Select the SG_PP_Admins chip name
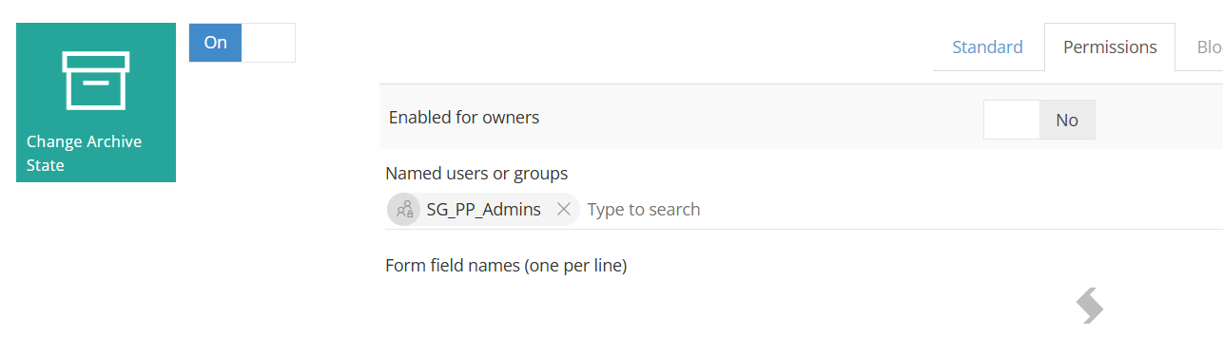The width and height of the screenshot is (1223, 355). pyautogui.click(x=483, y=209)
